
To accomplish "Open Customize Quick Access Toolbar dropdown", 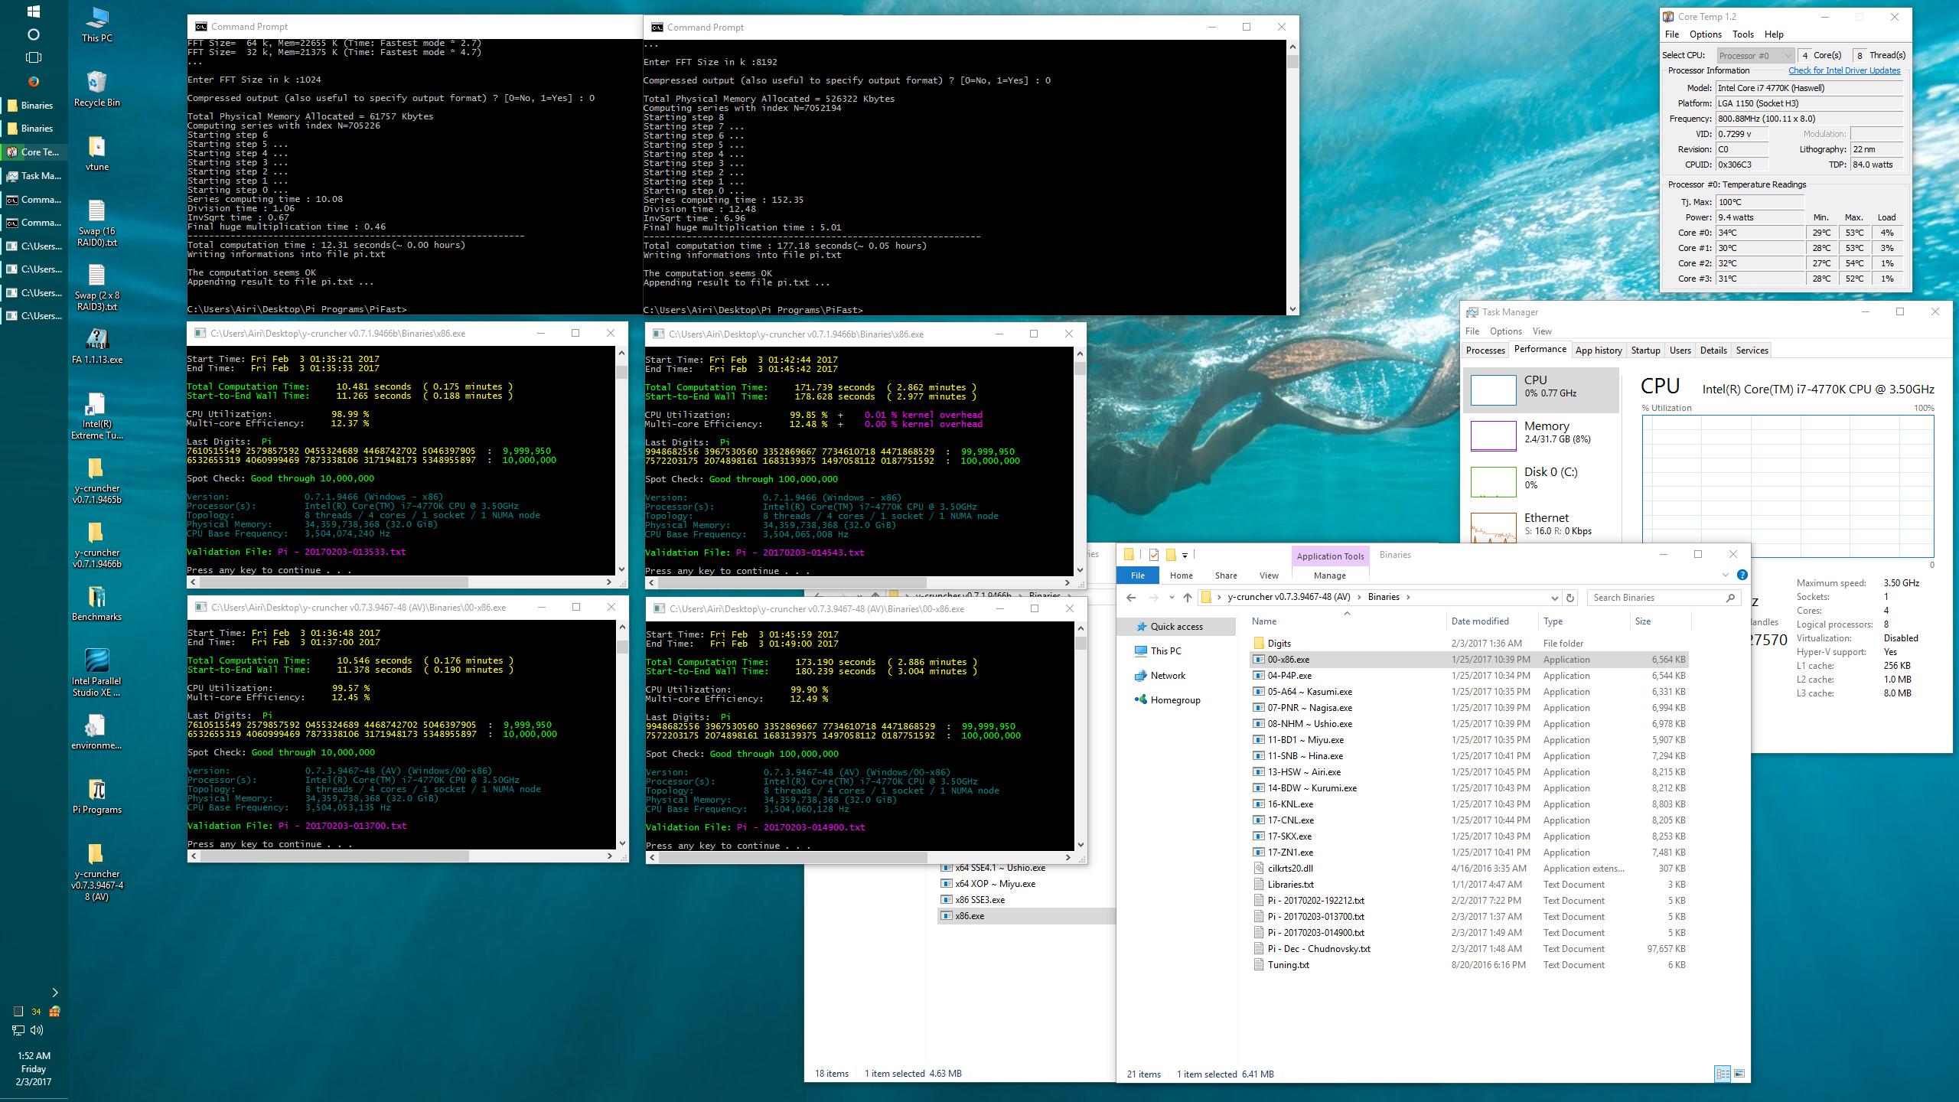I will pyautogui.click(x=1185, y=555).
